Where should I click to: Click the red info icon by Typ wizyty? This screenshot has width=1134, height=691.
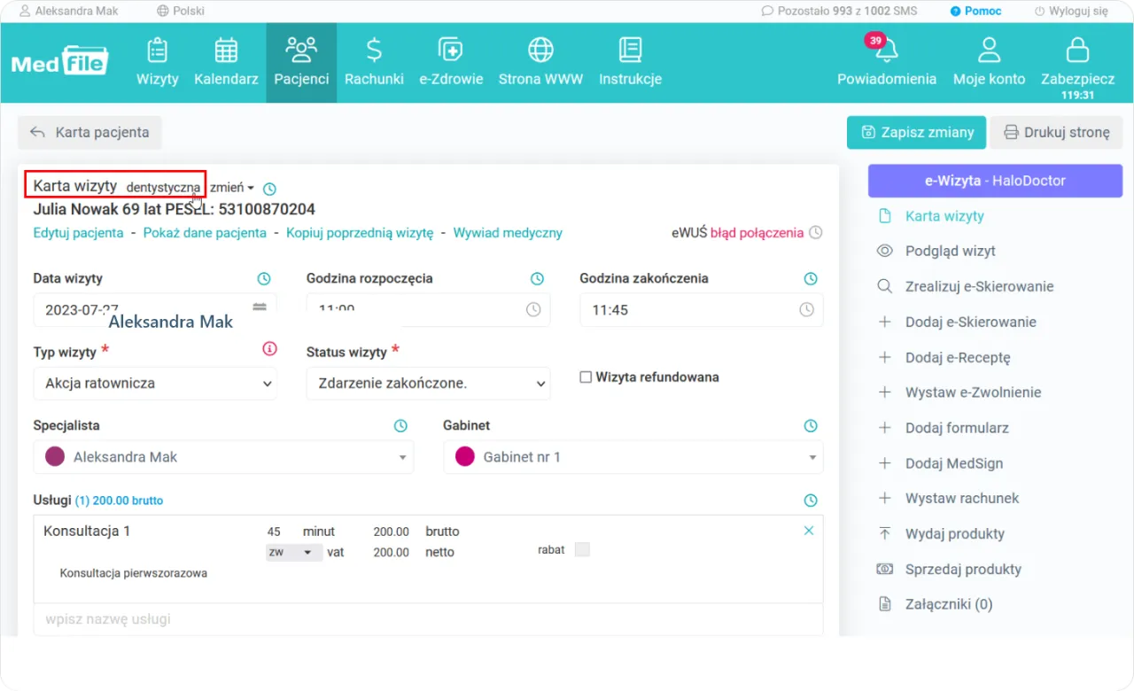pyautogui.click(x=270, y=349)
